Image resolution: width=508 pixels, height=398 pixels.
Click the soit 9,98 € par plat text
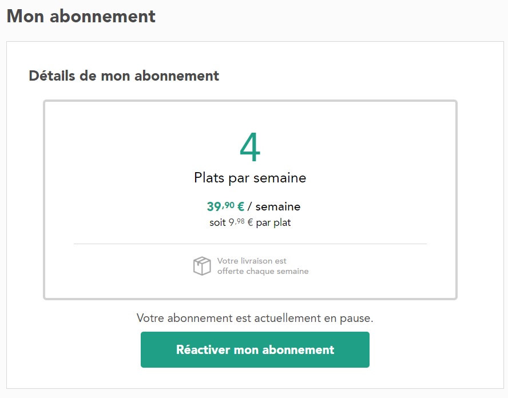tap(250, 222)
